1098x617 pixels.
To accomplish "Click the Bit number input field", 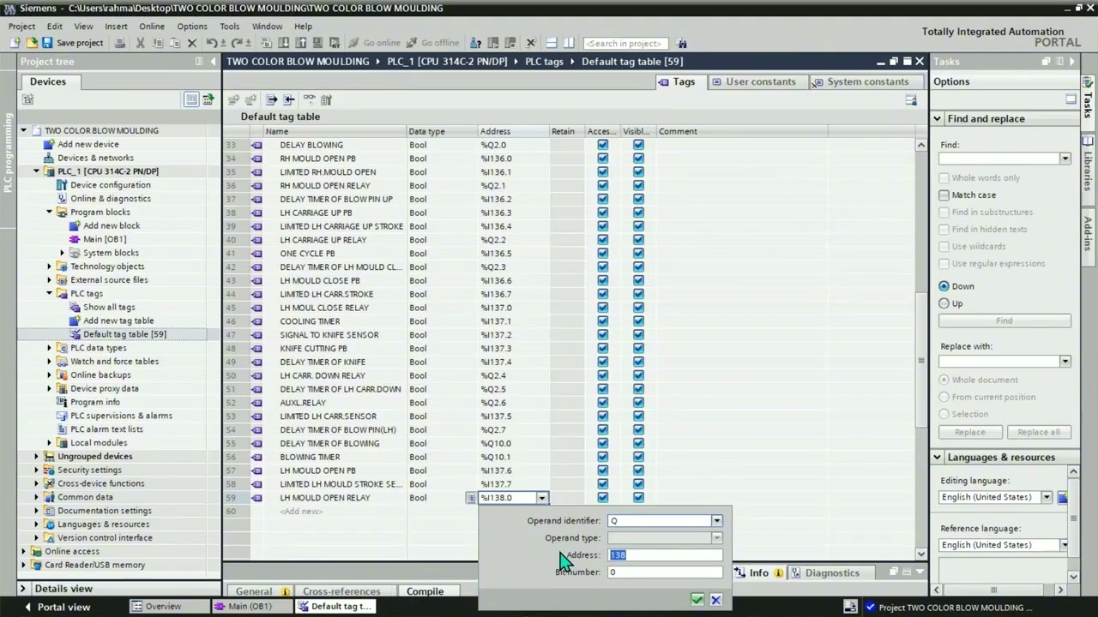I will pyautogui.click(x=666, y=572).
